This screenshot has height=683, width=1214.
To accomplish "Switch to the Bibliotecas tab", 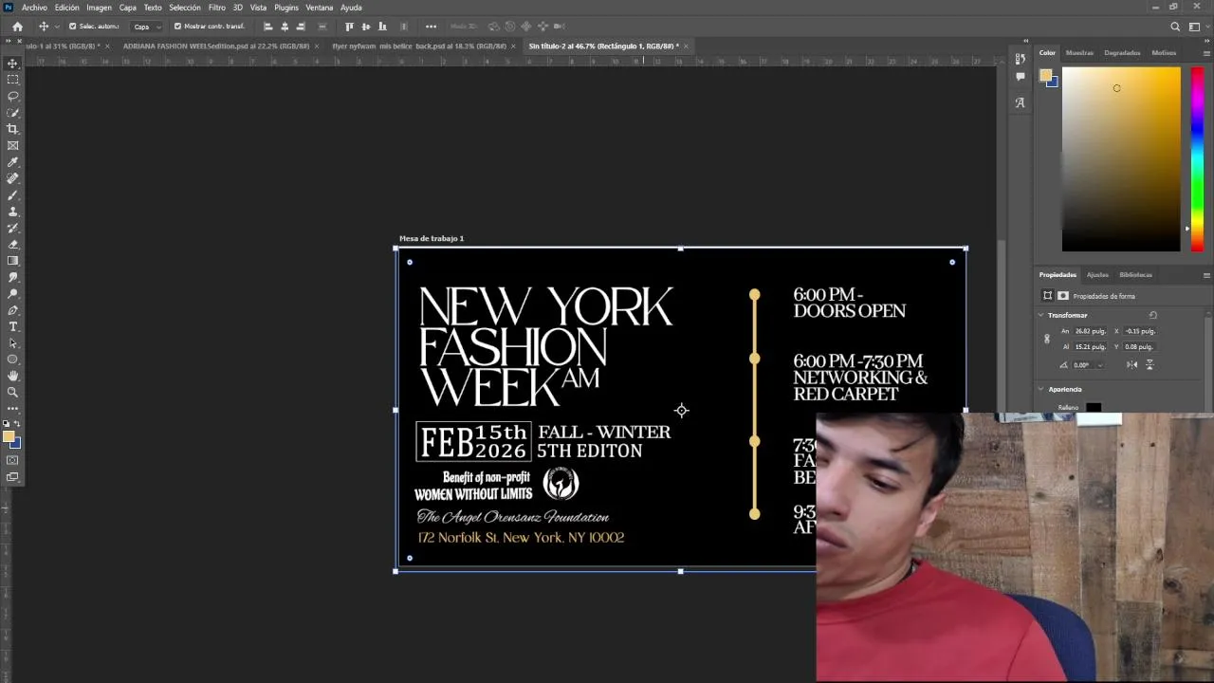I will (1135, 275).
